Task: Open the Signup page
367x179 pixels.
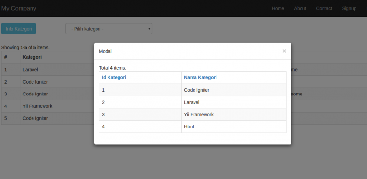Action: 349,9
